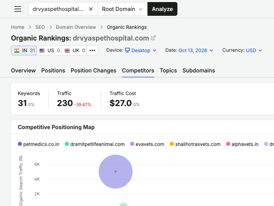
Task: Click the Organic Rankings breadcrumb
Action: tap(127, 27)
